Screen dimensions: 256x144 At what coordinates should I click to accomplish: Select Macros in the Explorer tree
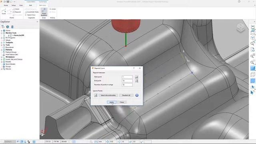[x=8, y=69]
